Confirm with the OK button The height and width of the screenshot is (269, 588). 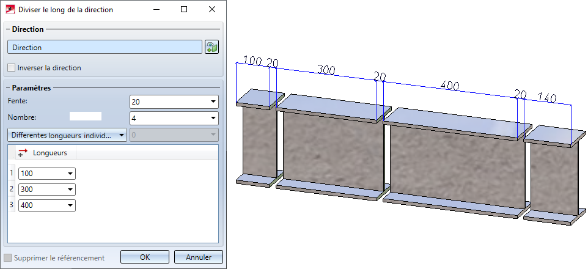[145, 257]
